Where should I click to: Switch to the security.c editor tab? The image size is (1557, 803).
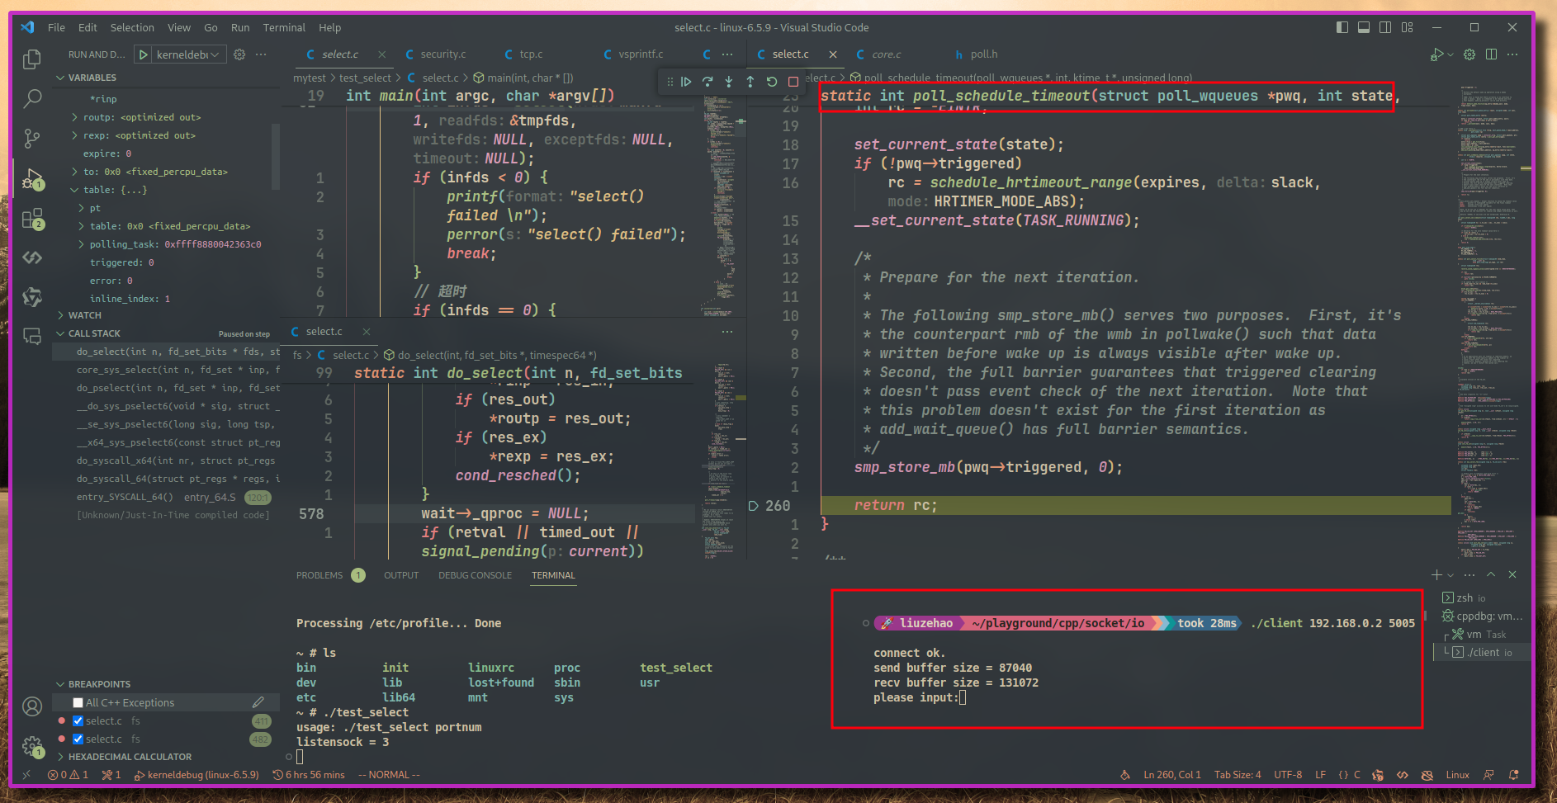click(x=442, y=54)
